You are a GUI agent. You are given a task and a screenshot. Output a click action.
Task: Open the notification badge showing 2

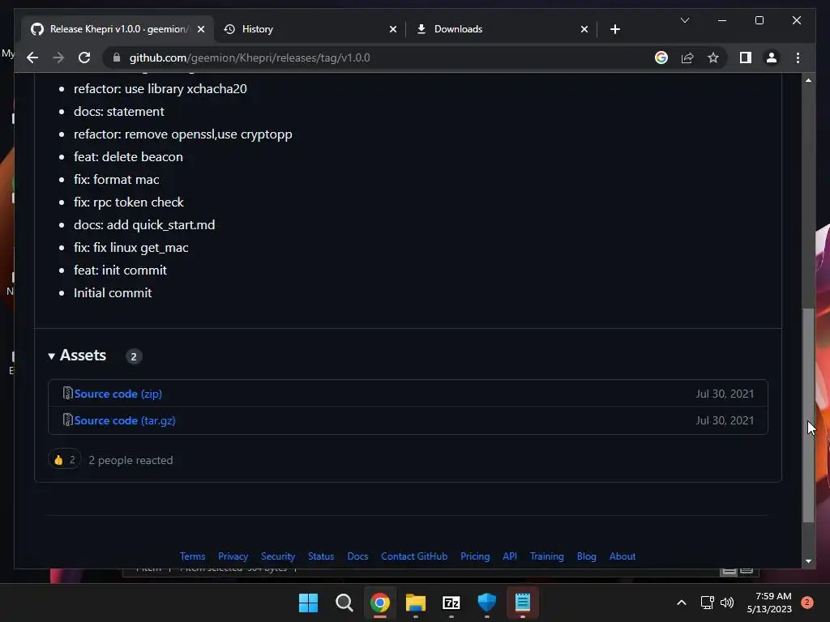pos(806,603)
